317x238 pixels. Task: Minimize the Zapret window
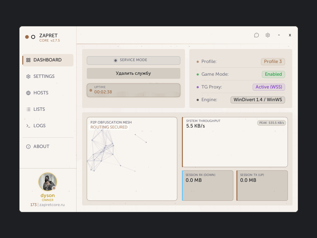279,35
